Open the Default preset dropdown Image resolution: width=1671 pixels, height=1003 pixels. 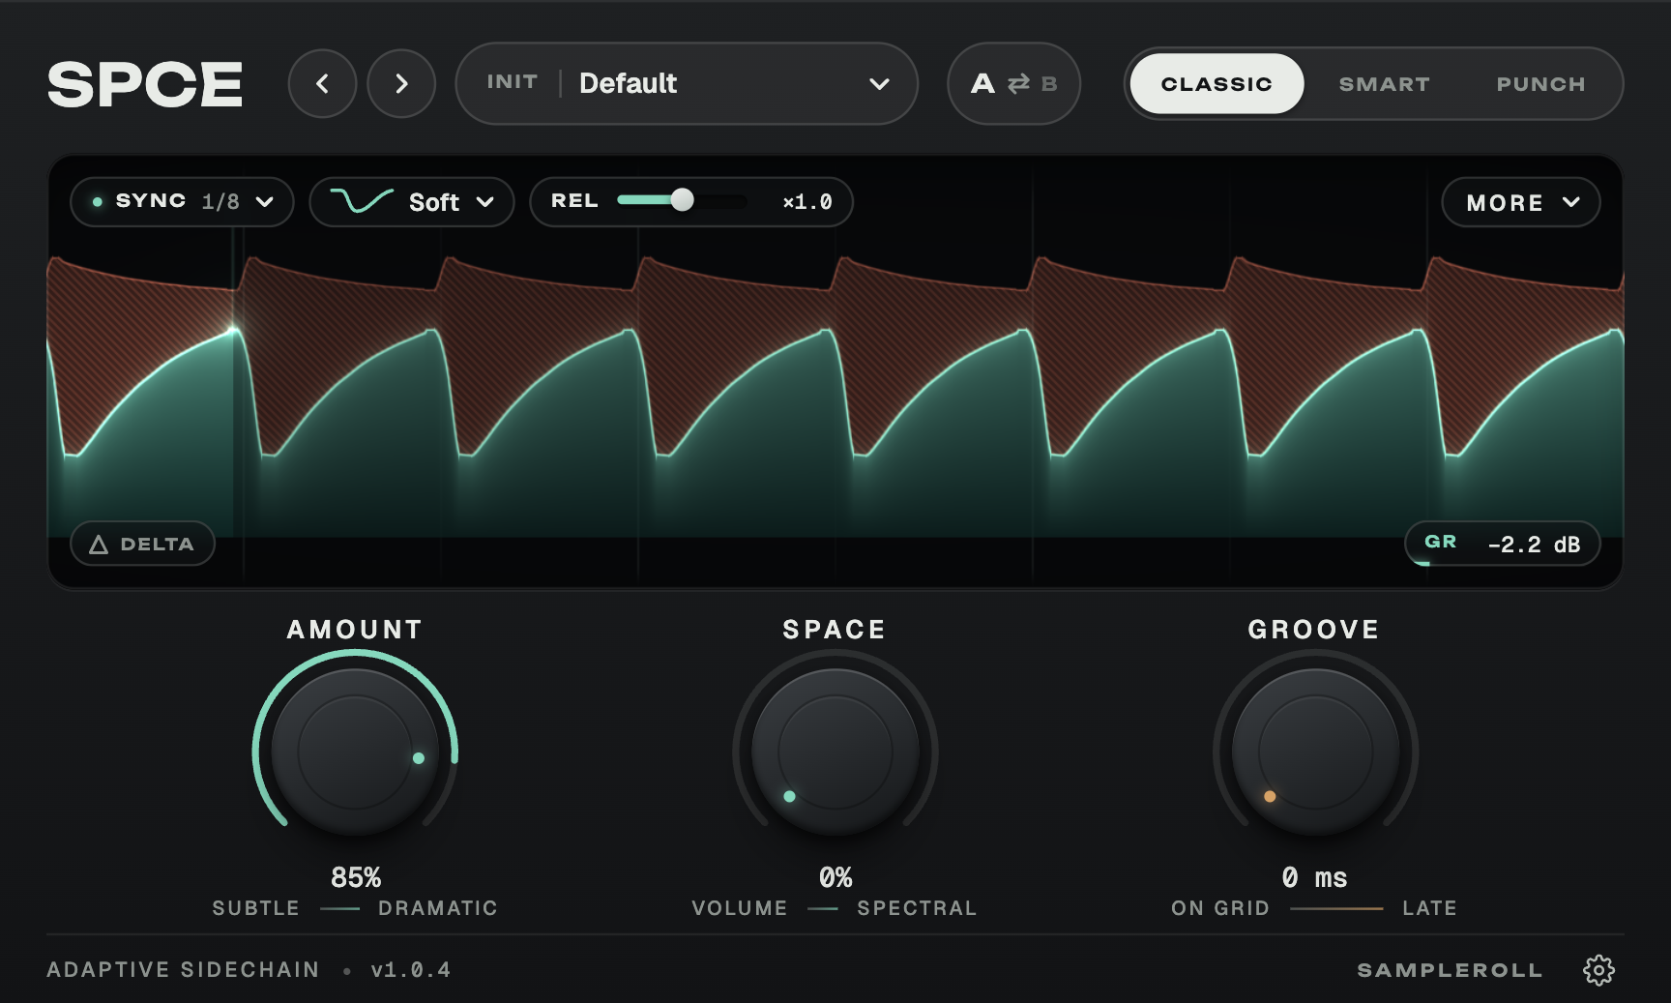tap(687, 83)
